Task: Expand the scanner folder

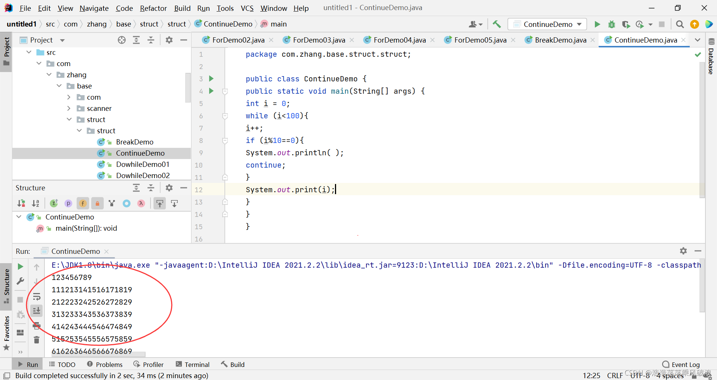Action: point(69,108)
